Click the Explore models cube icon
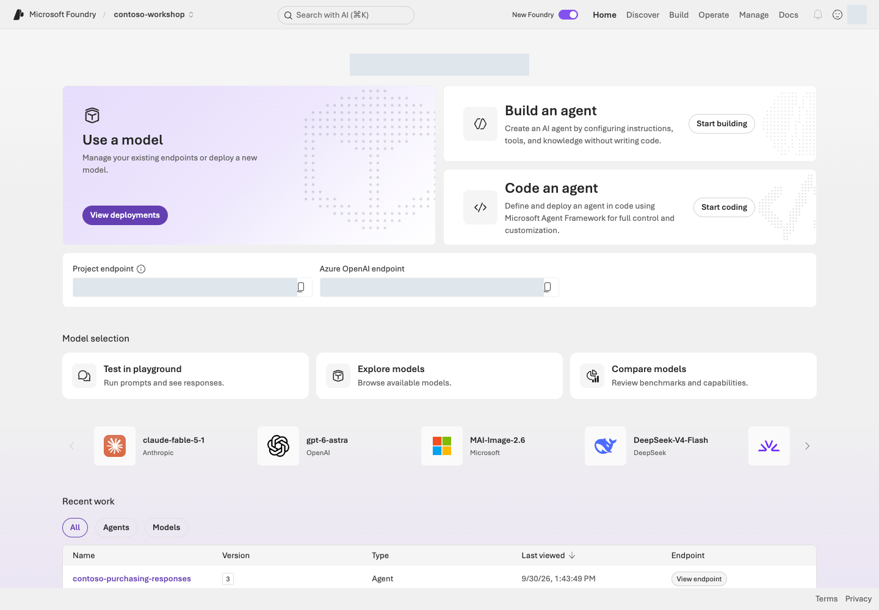 [x=338, y=376]
